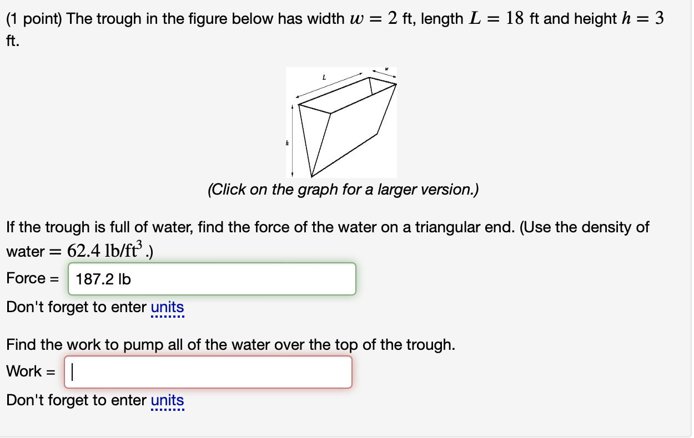Click the Work = label
This screenshot has width=694, height=438.
[31, 371]
